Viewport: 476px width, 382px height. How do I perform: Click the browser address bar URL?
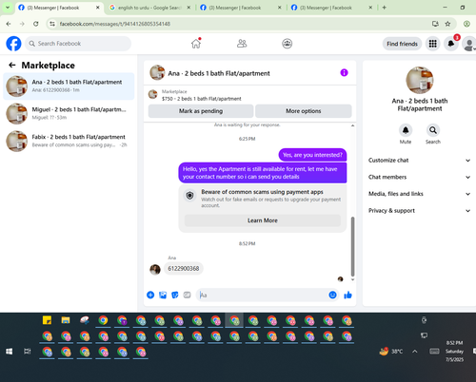tap(115, 24)
